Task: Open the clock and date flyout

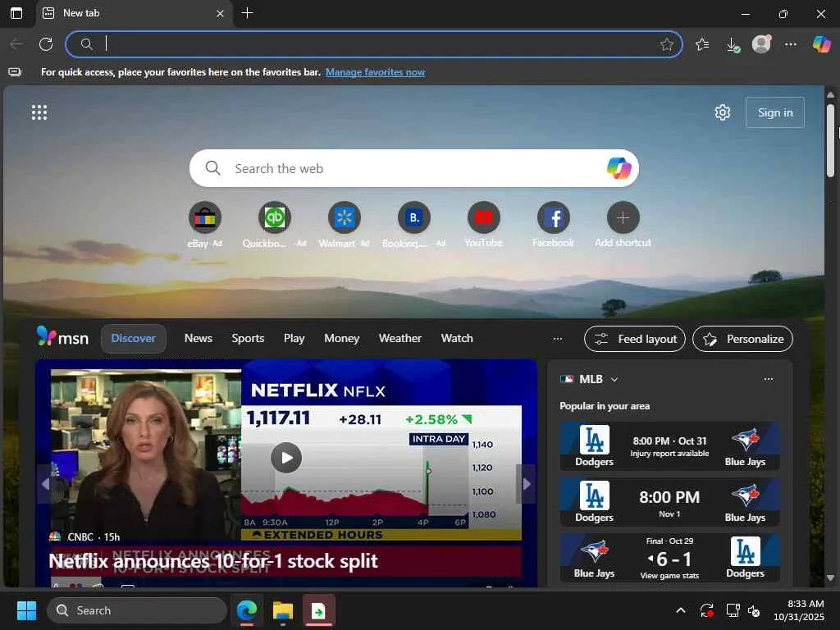Action: (x=799, y=610)
